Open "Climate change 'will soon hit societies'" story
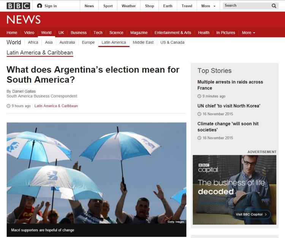Viewport: 285px width, 238px height. coord(228,127)
